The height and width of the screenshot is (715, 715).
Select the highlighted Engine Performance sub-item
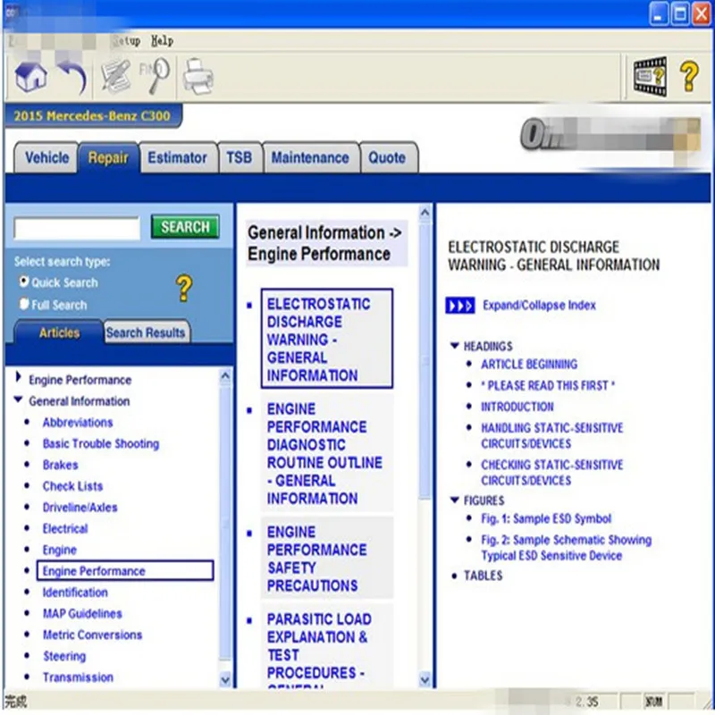click(125, 570)
